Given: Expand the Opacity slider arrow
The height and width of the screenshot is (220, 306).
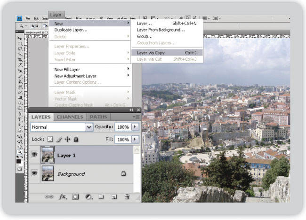Looking at the screenshot, I should (135, 127).
